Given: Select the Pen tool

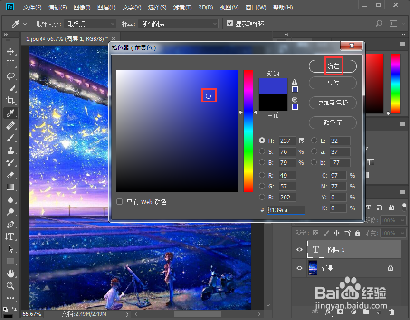Looking at the screenshot, I should pyautogui.click(x=10, y=224).
